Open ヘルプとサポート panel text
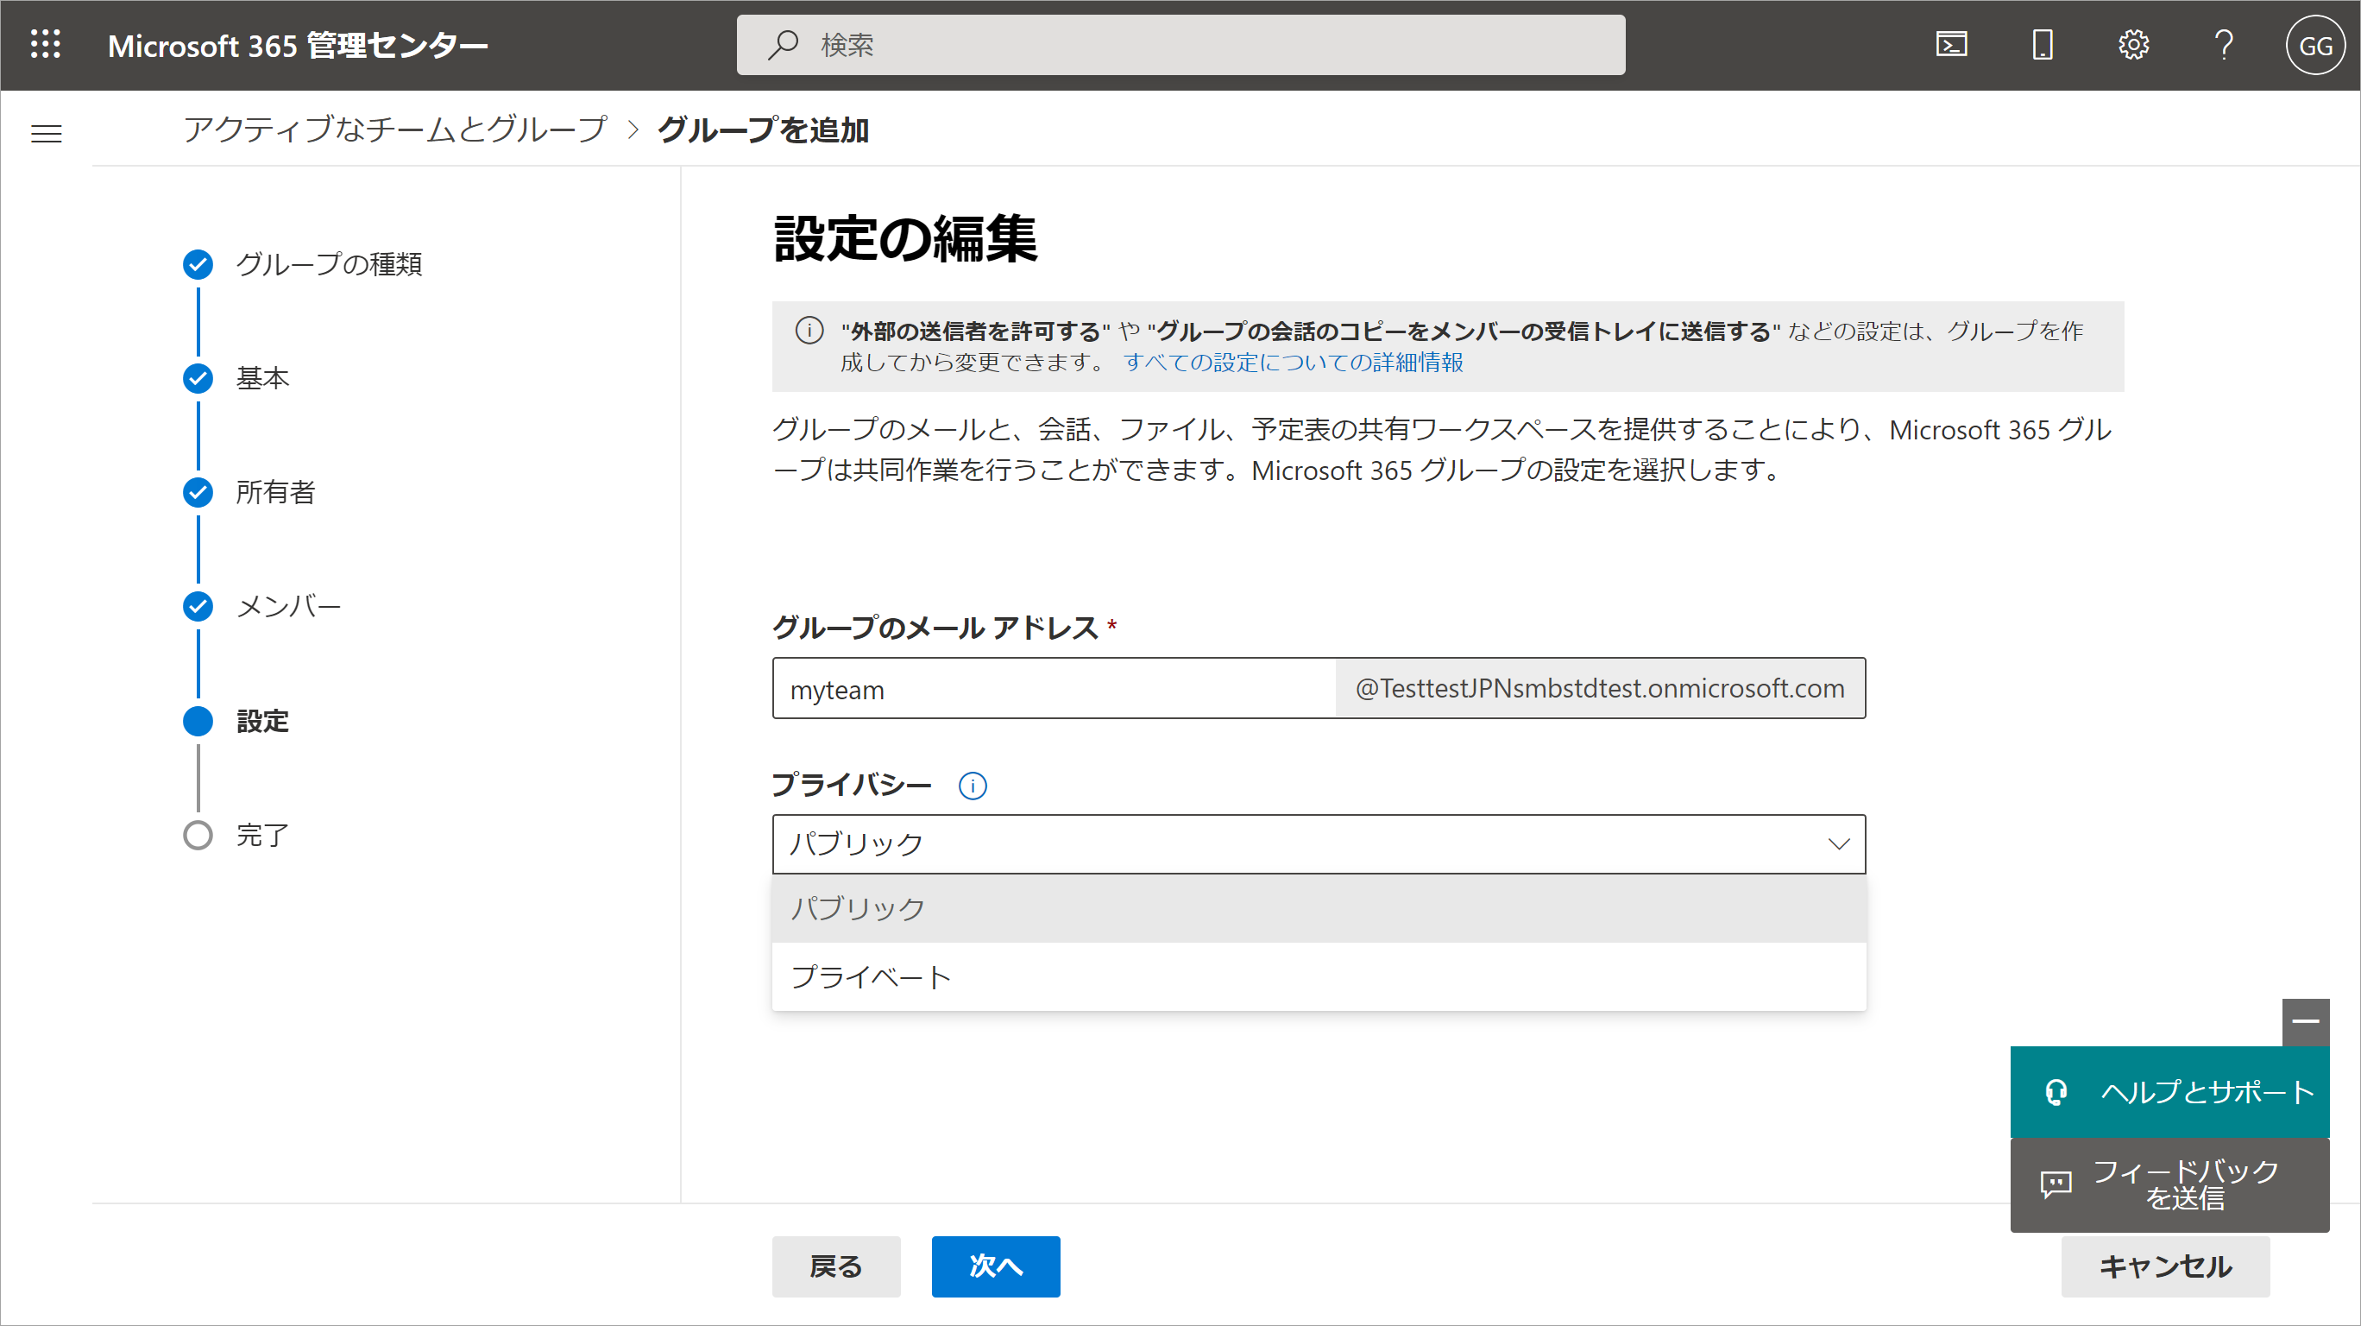The image size is (2361, 1326). point(2207,1092)
